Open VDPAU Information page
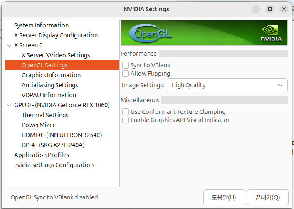 (49, 95)
